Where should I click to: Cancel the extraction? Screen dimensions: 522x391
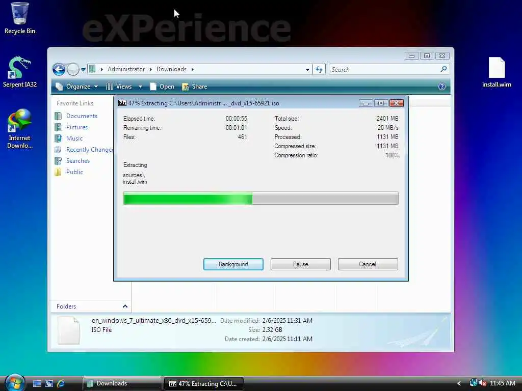pyautogui.click(x=368, y=264)
